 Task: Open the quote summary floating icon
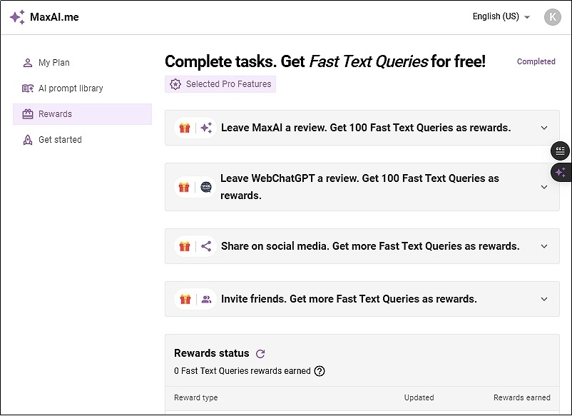tap(561, 151)
